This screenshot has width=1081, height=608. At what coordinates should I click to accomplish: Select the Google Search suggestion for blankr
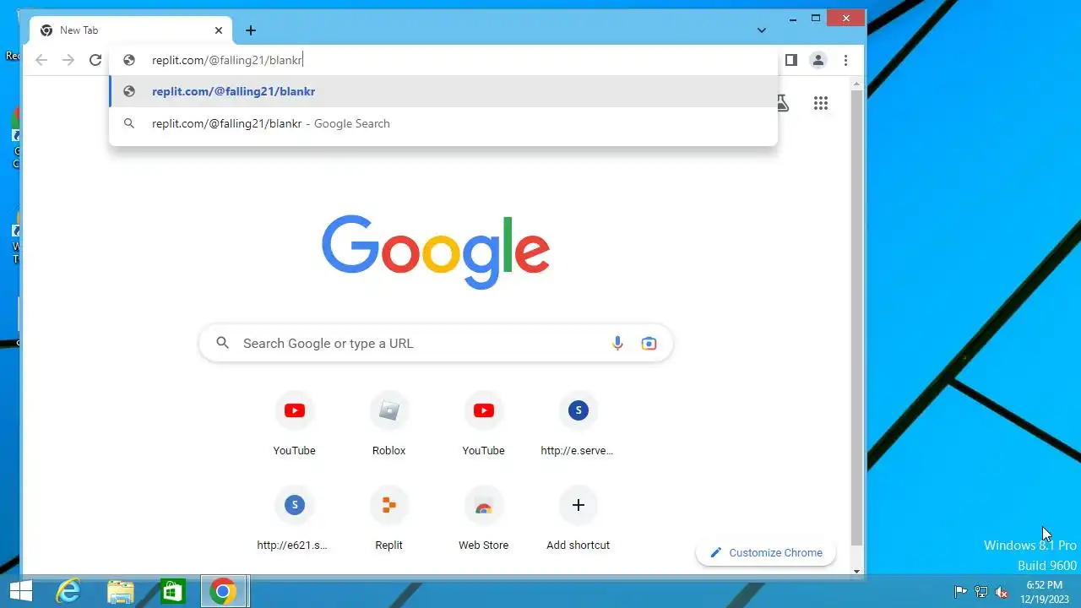tap(443, 123)
